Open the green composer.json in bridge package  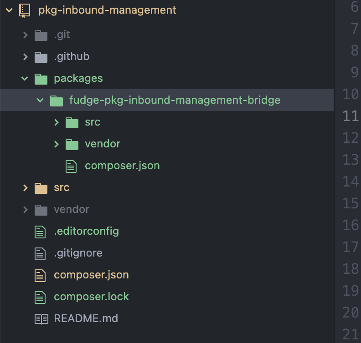122,166
